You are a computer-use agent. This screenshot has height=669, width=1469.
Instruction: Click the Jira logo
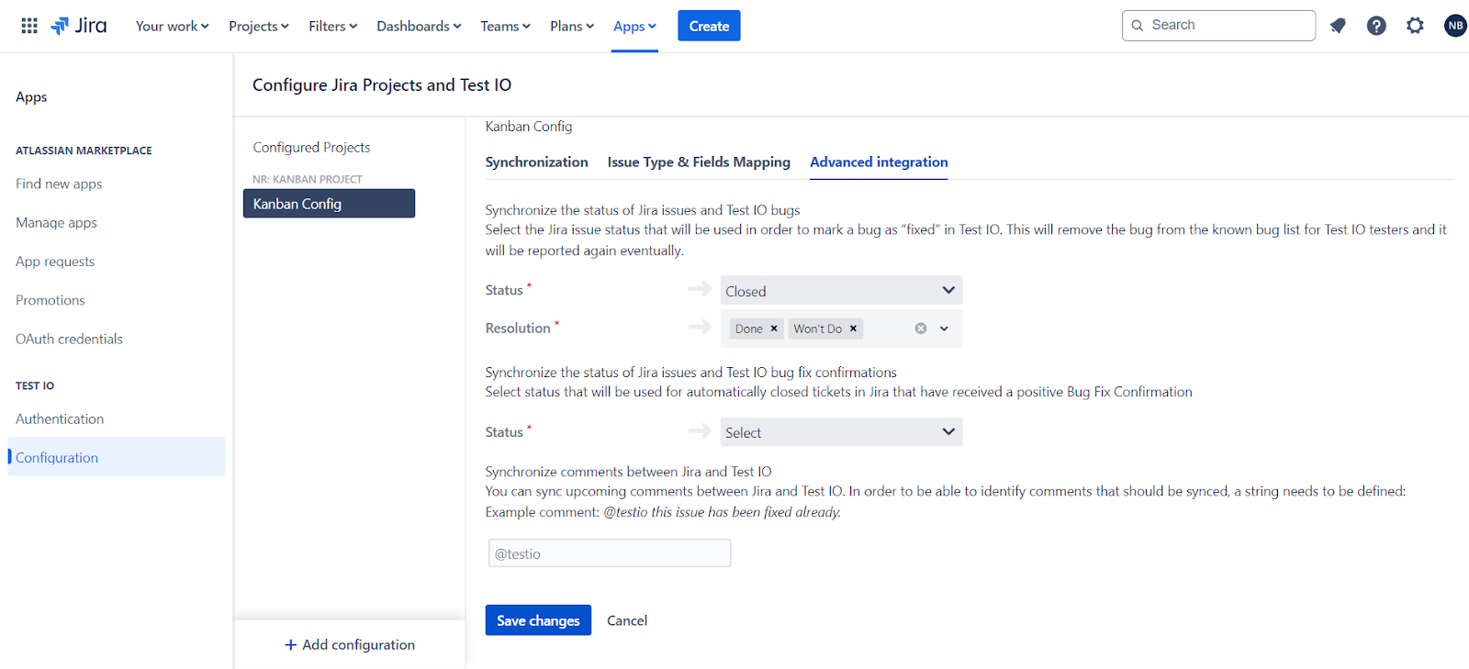[79, 26]
